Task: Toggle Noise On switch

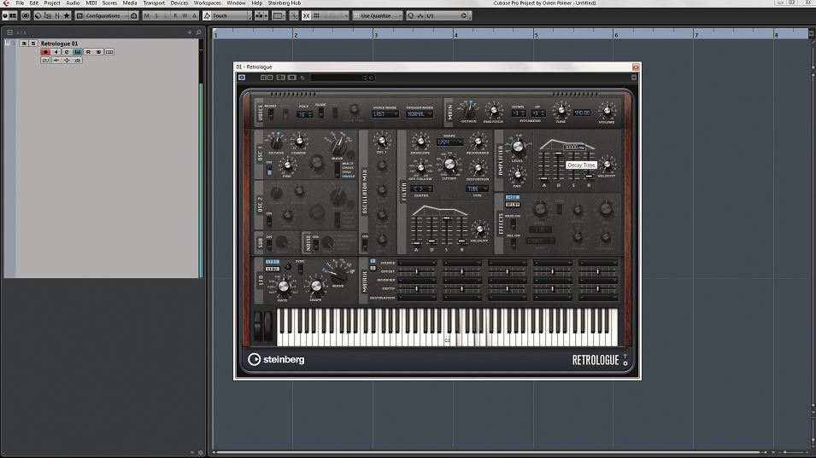Action: [316, 245]
